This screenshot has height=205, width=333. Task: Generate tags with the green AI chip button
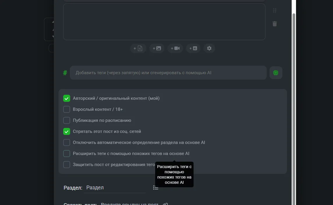[276, 73]
